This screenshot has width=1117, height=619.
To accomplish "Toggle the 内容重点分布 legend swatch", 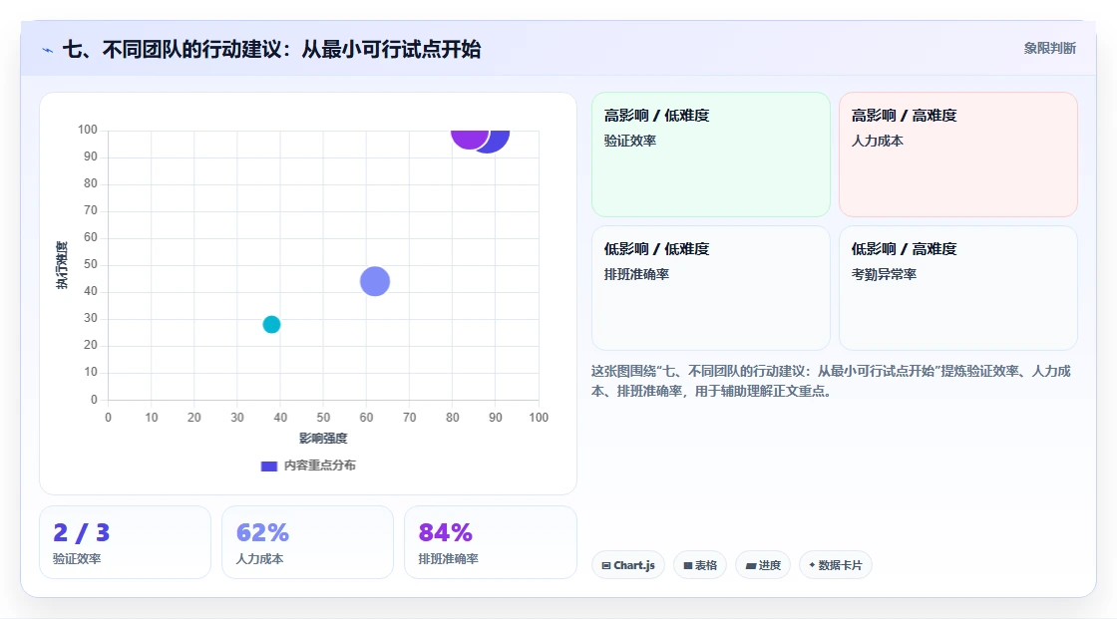I will [268, 465].
